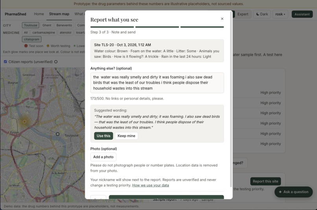Click the black circle marker near Toulouse
This screenshot has width=317, height=210.
coord(57,134)
